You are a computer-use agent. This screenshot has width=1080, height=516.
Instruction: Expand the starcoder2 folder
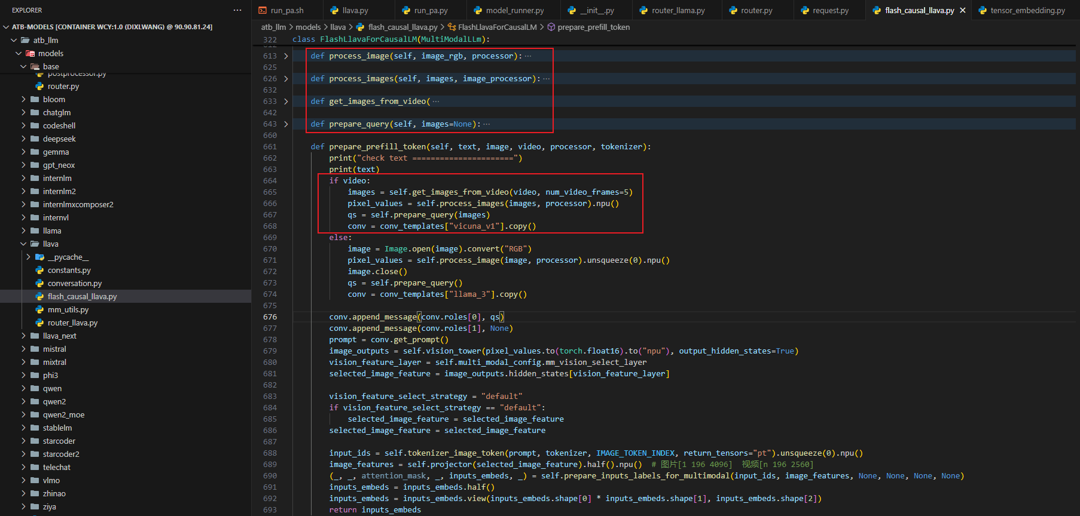[x=23, y=454]
